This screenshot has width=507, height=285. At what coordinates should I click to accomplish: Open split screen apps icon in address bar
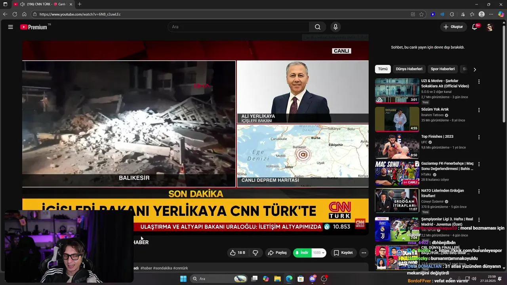413,14
